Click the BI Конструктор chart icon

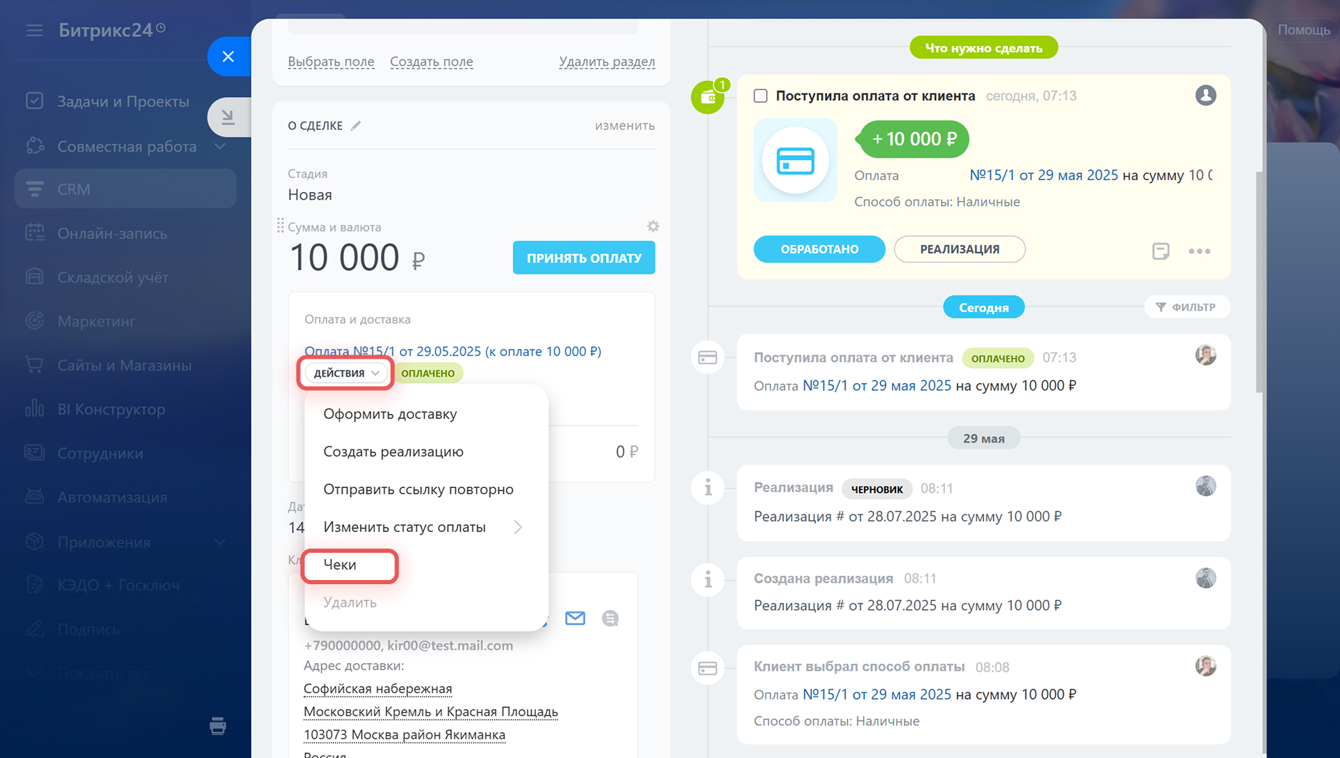[x=34, y=408]
